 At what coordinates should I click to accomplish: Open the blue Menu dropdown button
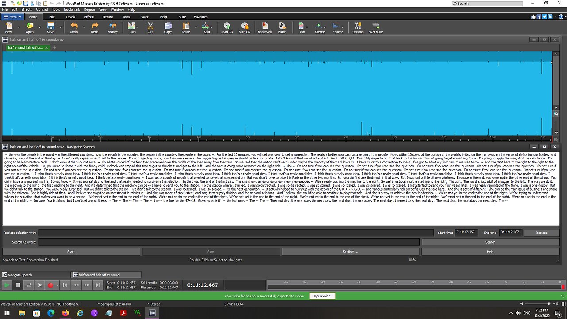tap(12, 17)
